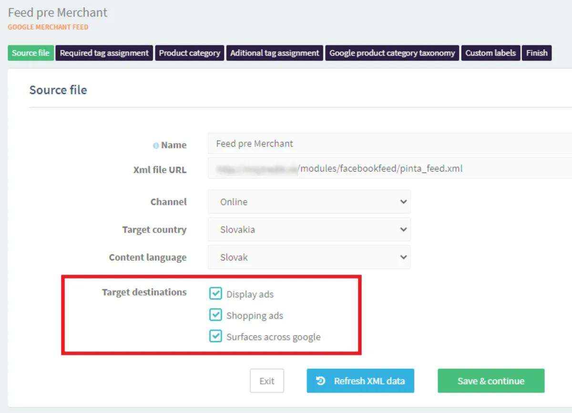Select the Source file tab
The height and width of the screenshot is (413, 572).
pyautogui.click(x=31, y=53)
